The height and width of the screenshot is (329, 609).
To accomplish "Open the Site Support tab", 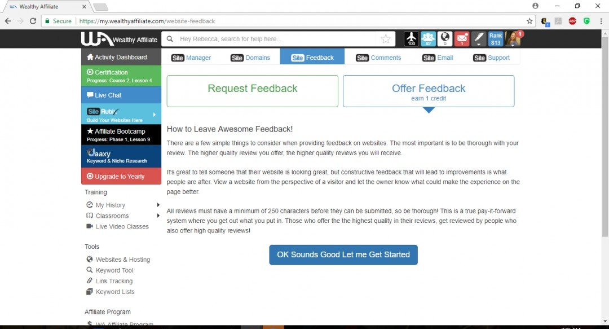I will coord(491,58).
